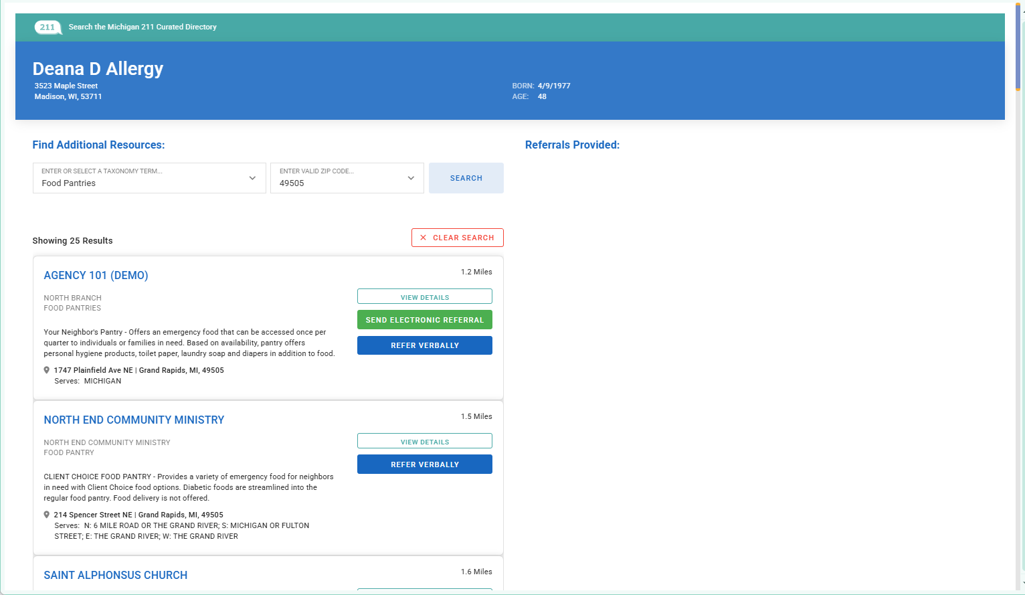View details for Agency 101 (DEMO)
The height and width of the screenshot is (595, 1025).
pos(424,297)
